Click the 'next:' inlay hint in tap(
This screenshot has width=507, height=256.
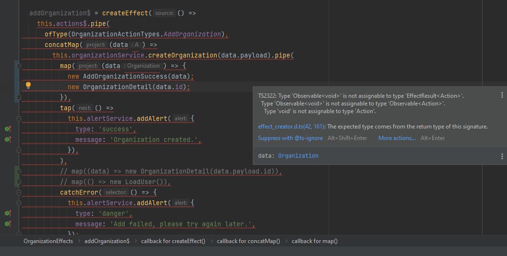(85, 108)
